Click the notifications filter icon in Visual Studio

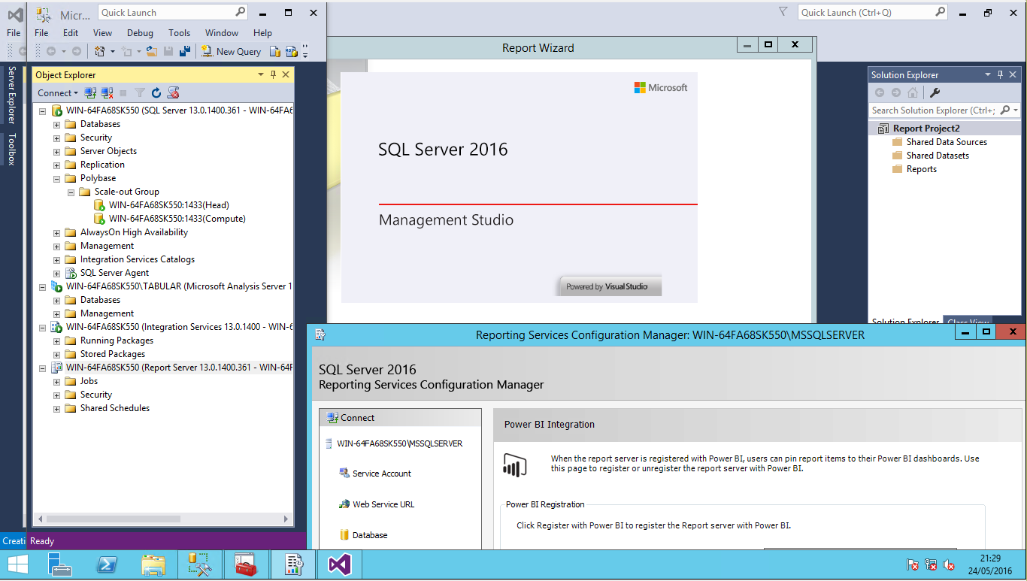pos(783,12)
